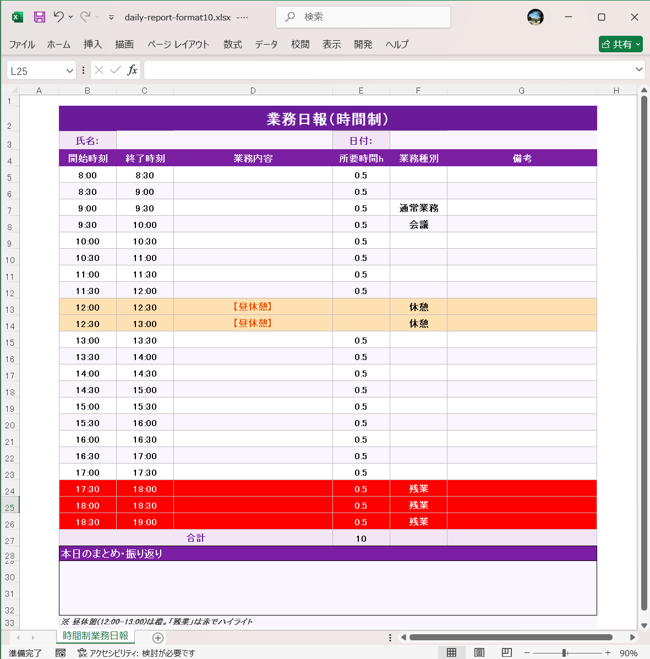The width and height of the screenshot is (650, 659).
Task: Open the ページ レイアウト tab
Action: (x=178, y=45)
